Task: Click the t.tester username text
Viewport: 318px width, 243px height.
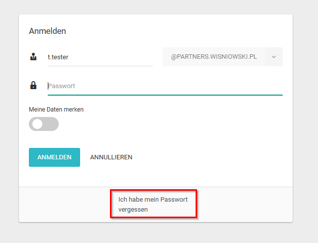Action: click(x=58, y=57)
